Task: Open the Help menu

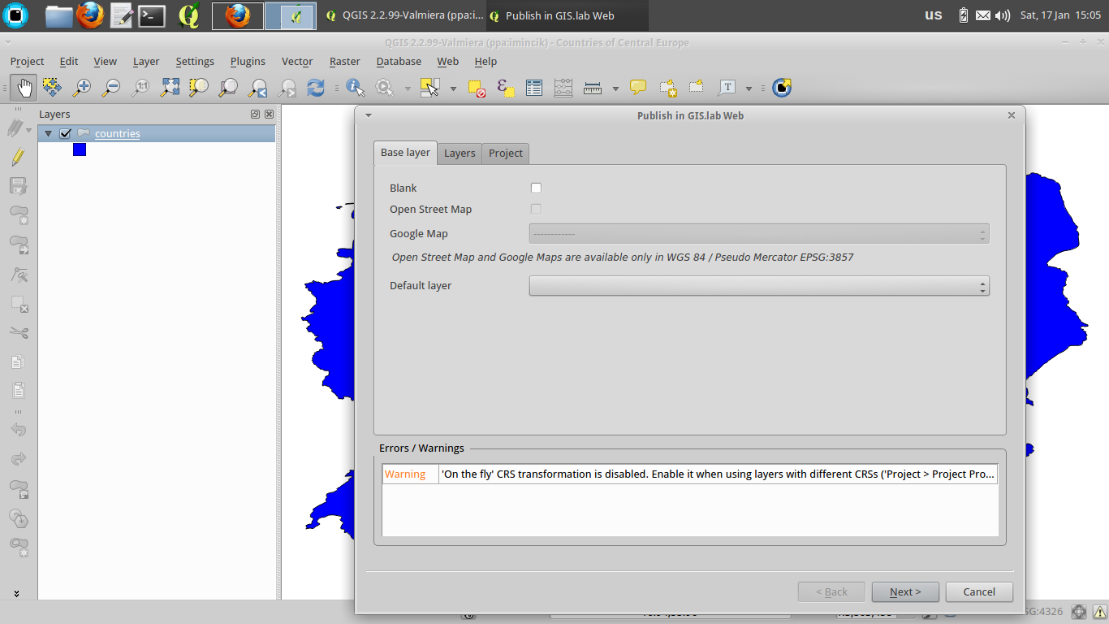Action: (x=485, y=61)
